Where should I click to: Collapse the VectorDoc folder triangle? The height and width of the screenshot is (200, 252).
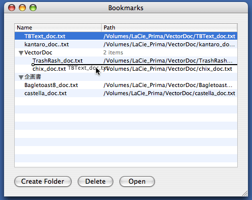click(21, 53)
